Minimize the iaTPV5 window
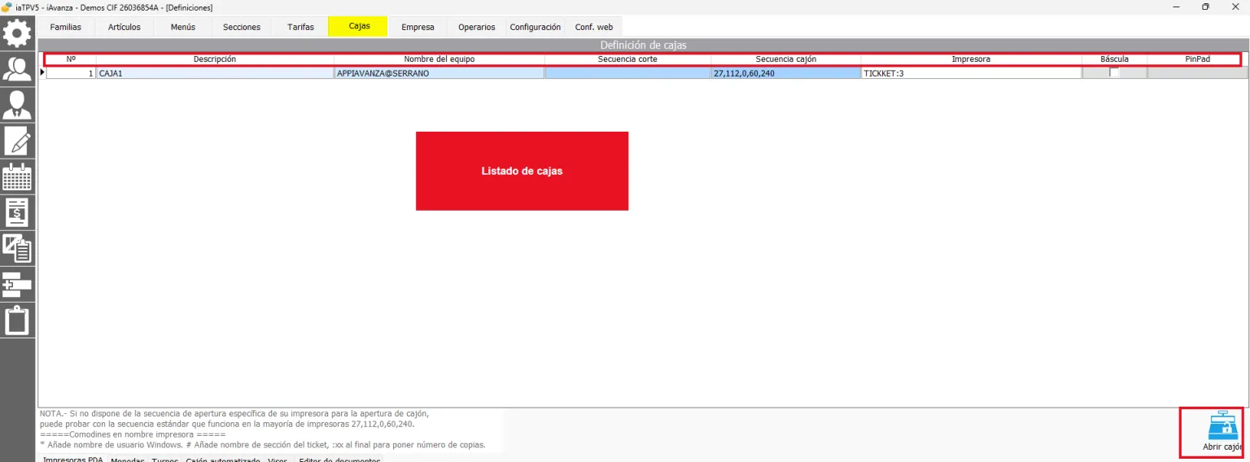The image size is (1250, 462). pyautogui.click(x=1176, y=7)
